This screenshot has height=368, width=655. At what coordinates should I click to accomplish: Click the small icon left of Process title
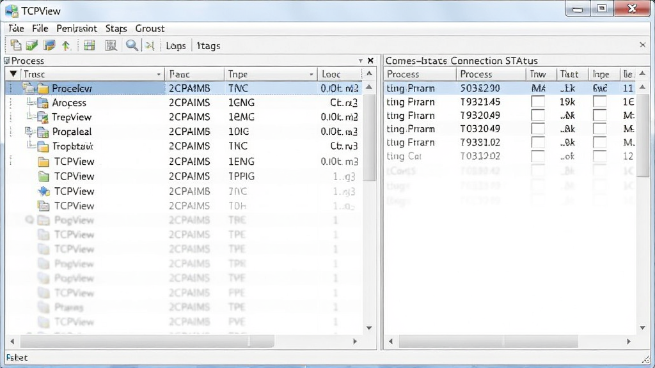click(x=7, y=61)
